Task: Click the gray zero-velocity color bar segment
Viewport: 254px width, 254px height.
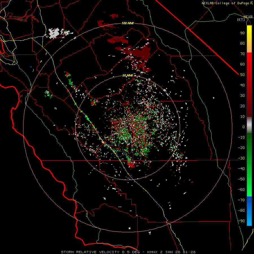Action: click(x=249, y=125)
